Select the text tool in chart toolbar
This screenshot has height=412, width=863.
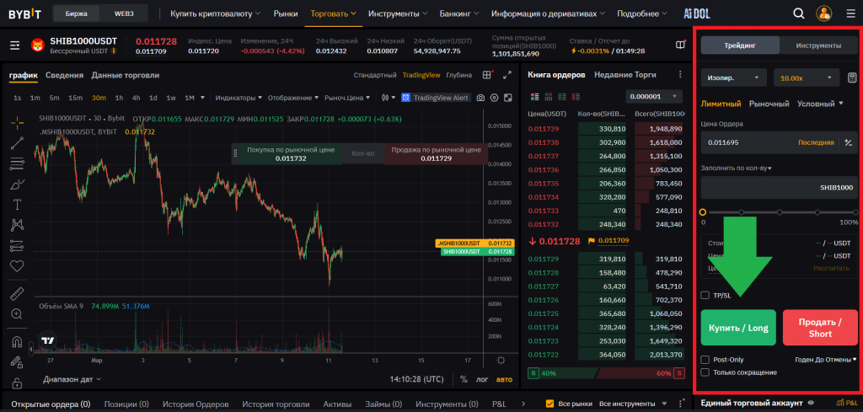[x=17, y=205]
